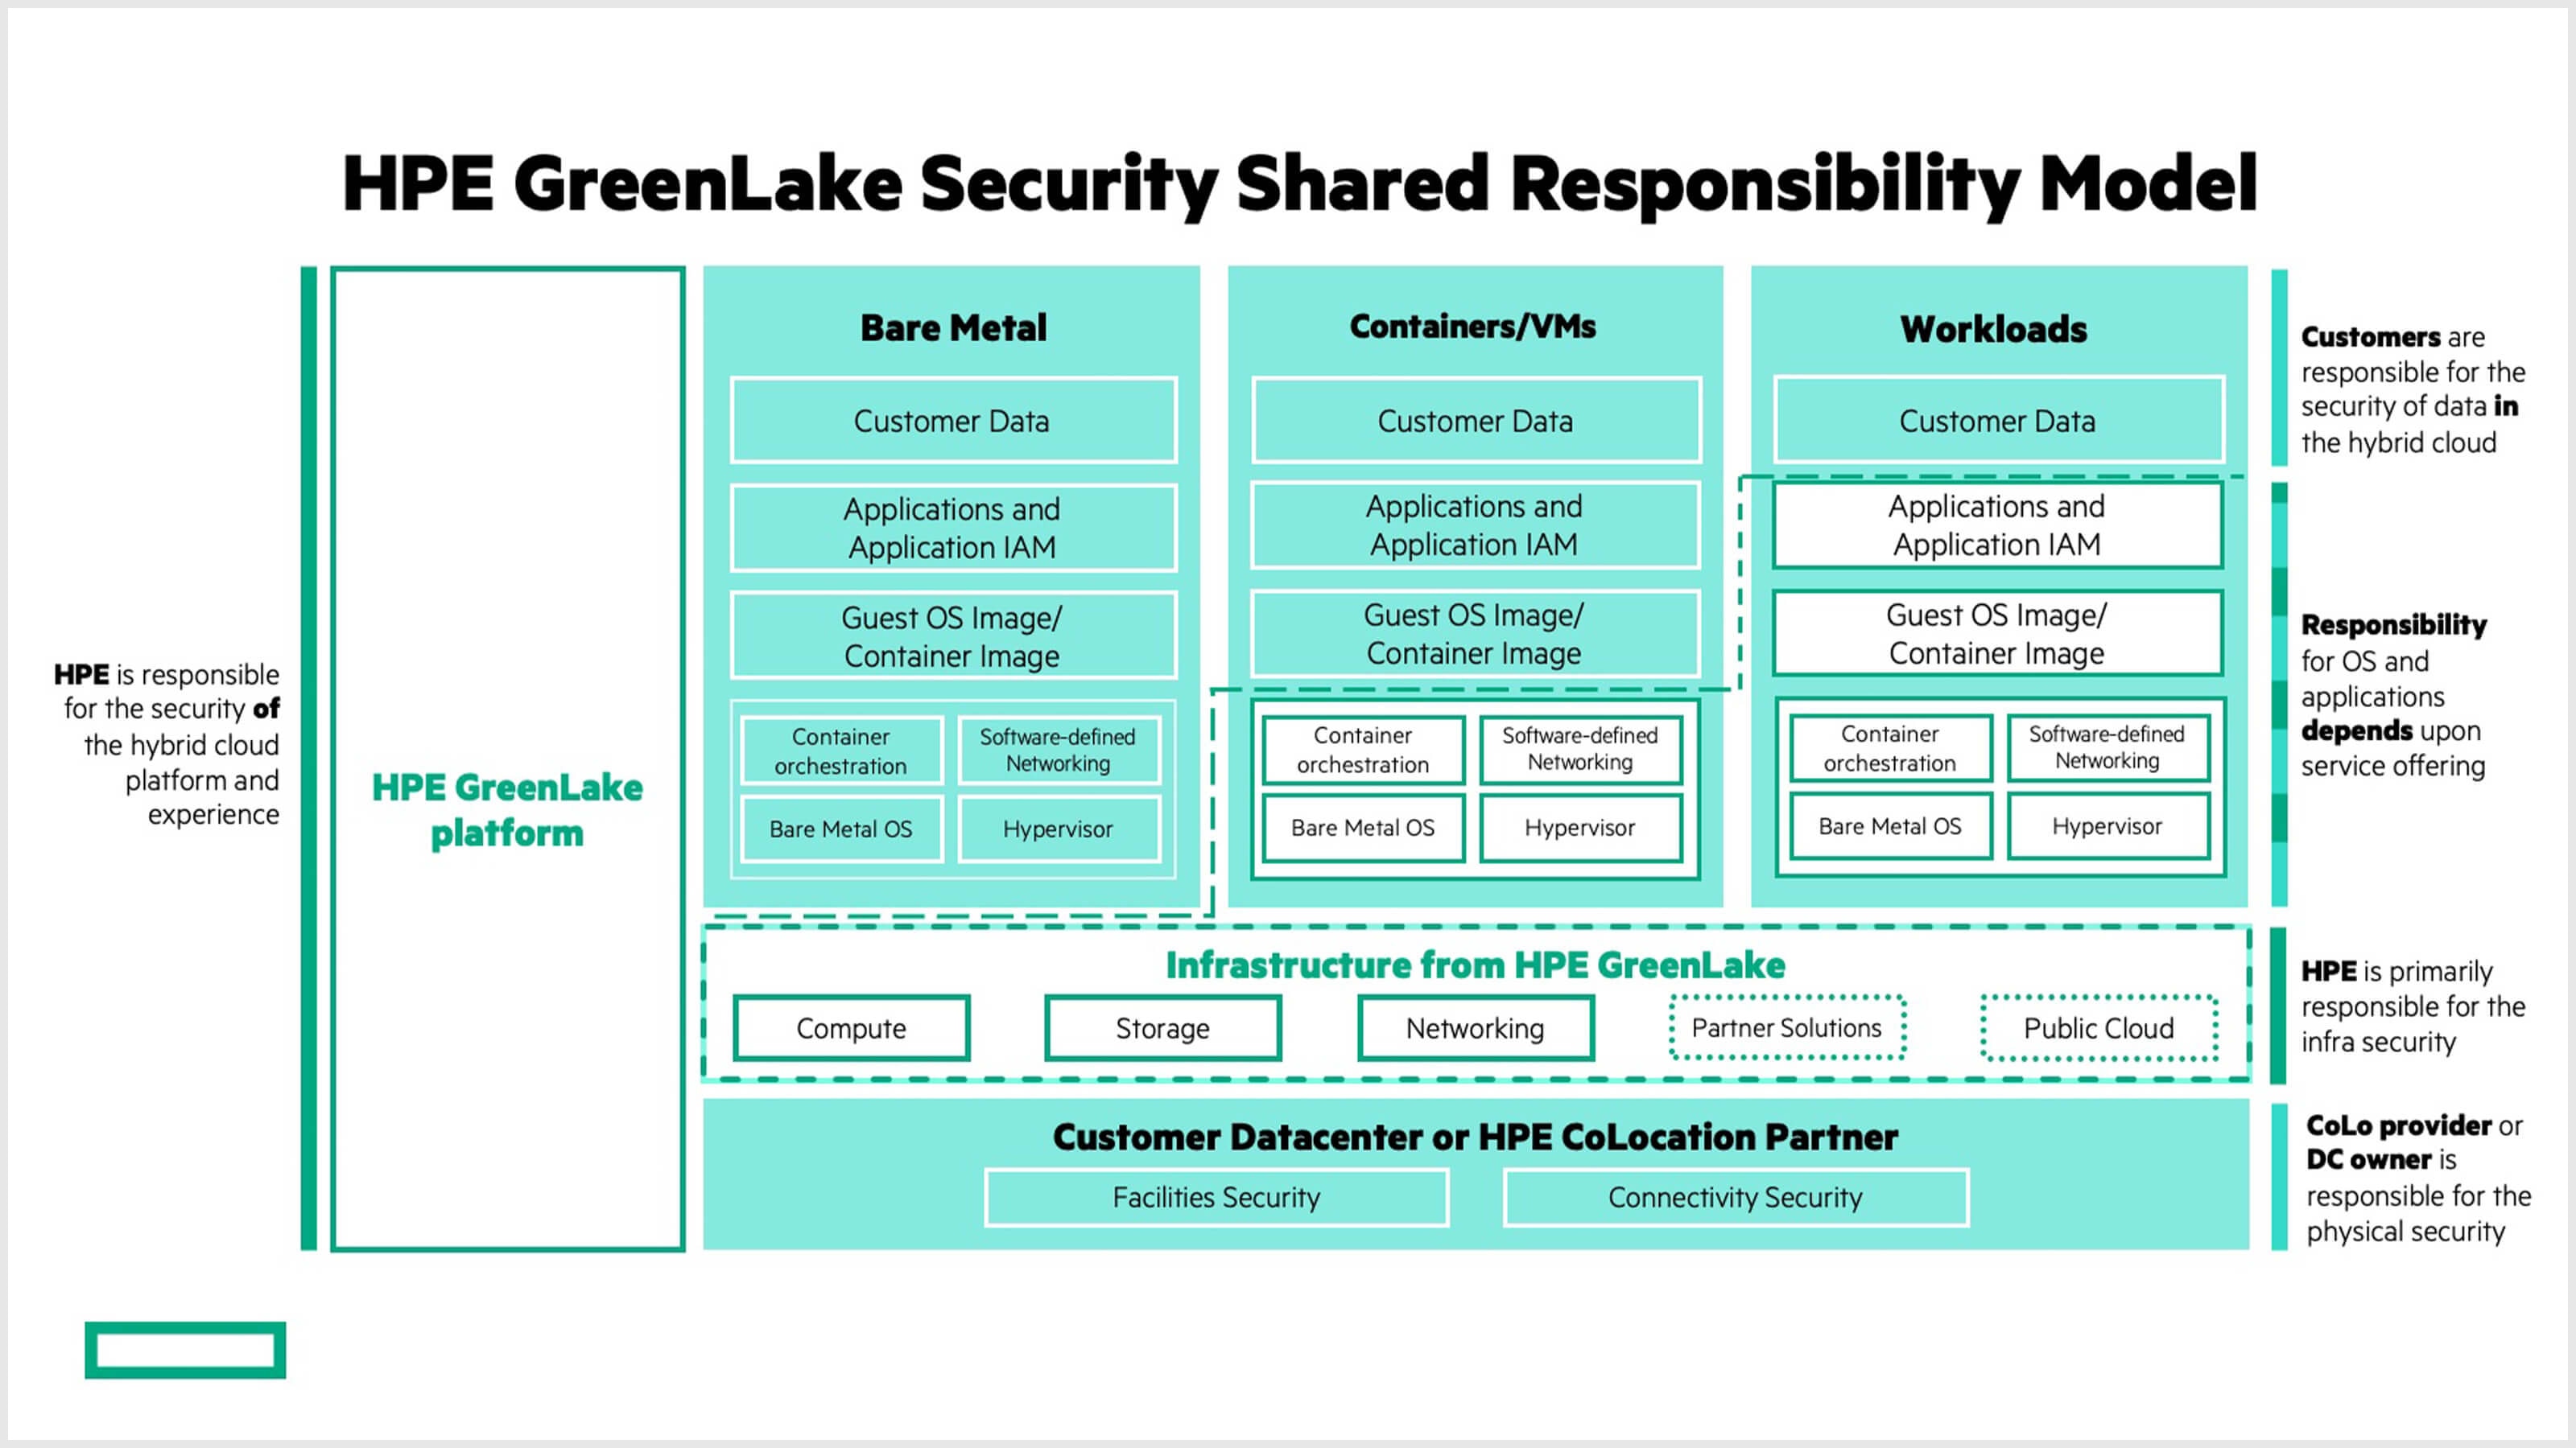
Task: Select 'Guest OS Image/Container Image' under Workloads
Action: point(1998,634)
